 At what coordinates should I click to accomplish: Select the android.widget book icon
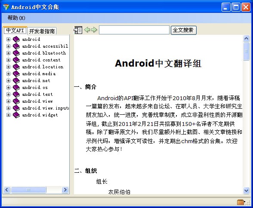pos(16,115)
